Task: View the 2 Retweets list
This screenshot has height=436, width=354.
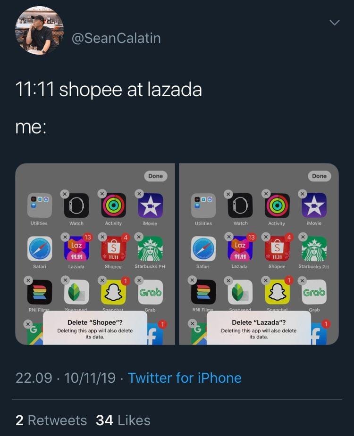Action: [51, 420]
